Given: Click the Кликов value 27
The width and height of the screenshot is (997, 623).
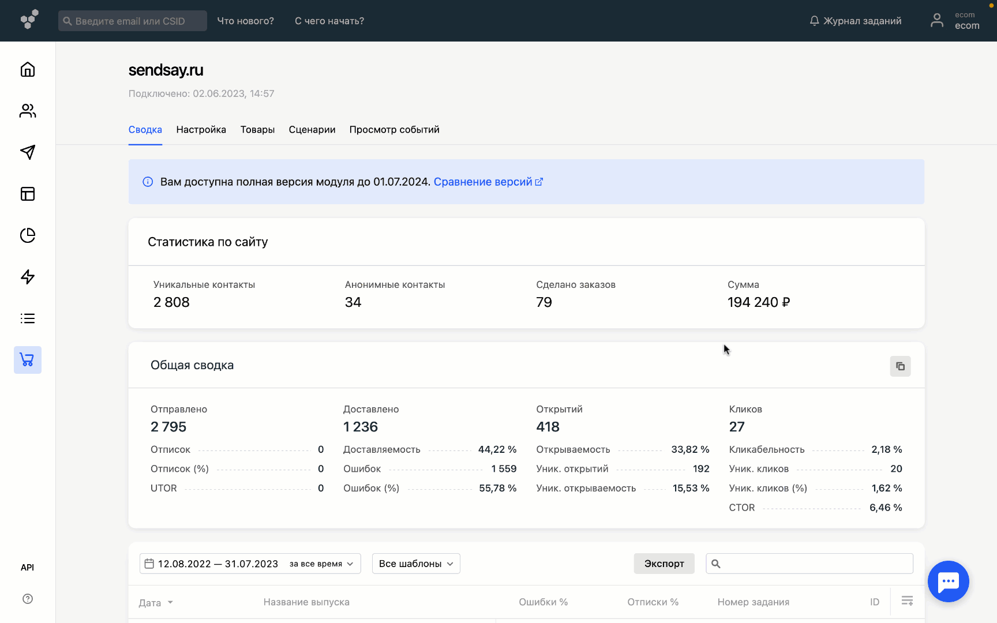Looking at the screenshot, I should tap(737, 427).
